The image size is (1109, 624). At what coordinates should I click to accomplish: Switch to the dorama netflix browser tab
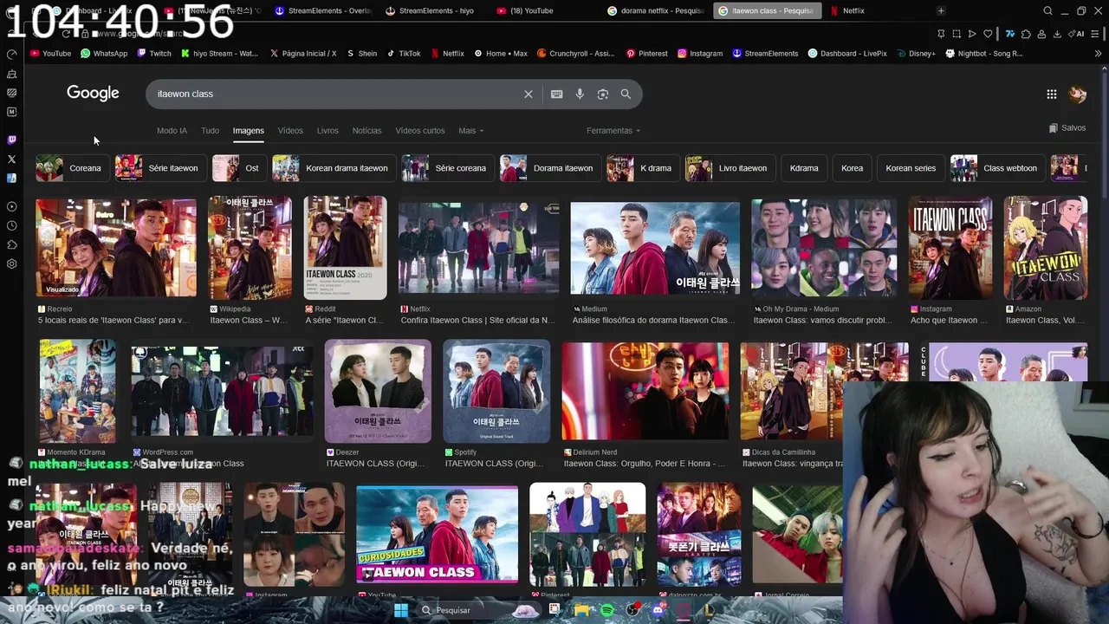pos(656,10)
